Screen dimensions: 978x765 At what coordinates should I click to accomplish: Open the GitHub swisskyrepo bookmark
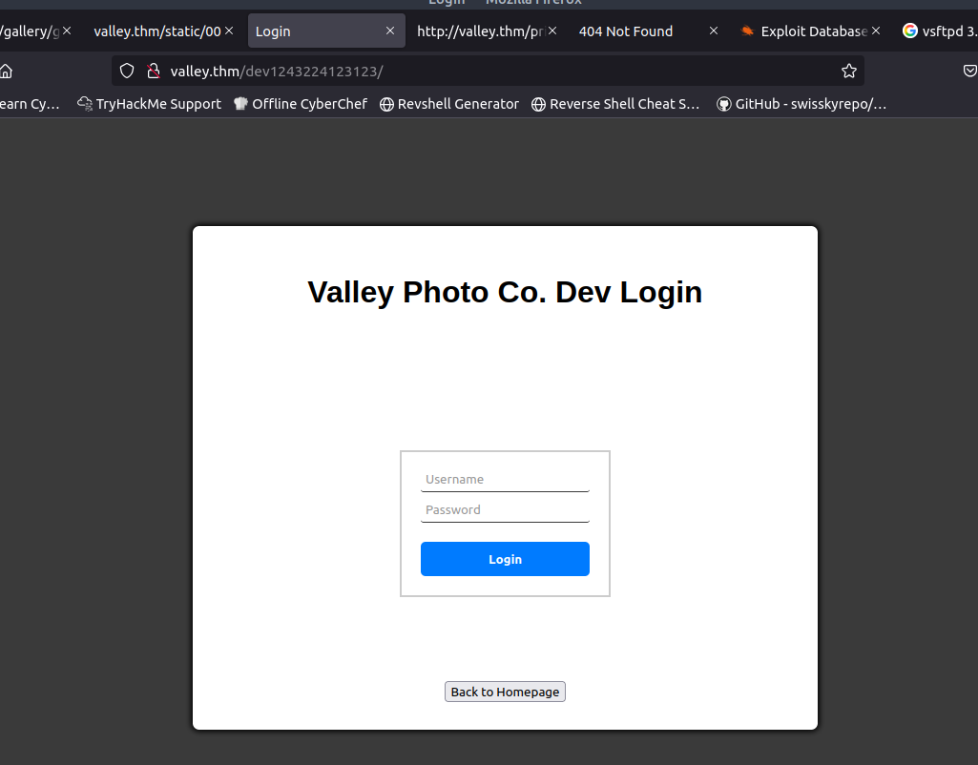(x=801, y=104)
